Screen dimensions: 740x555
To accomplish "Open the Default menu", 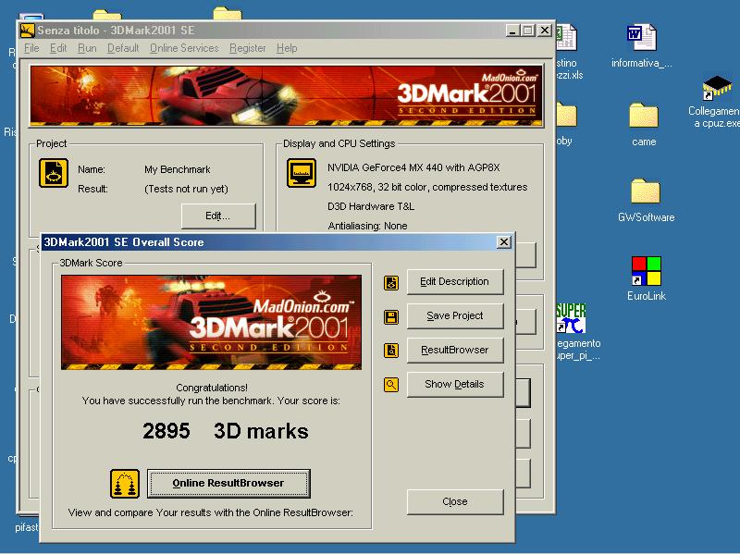I will coord(123,48).
